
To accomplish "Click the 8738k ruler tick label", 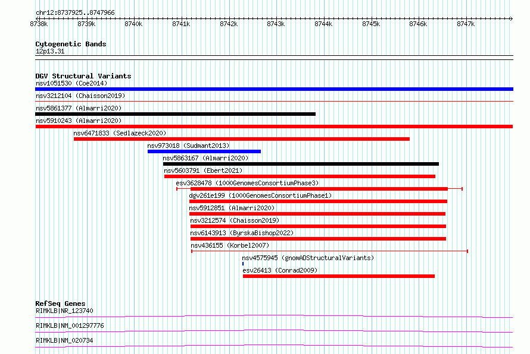I will point(39,24).
